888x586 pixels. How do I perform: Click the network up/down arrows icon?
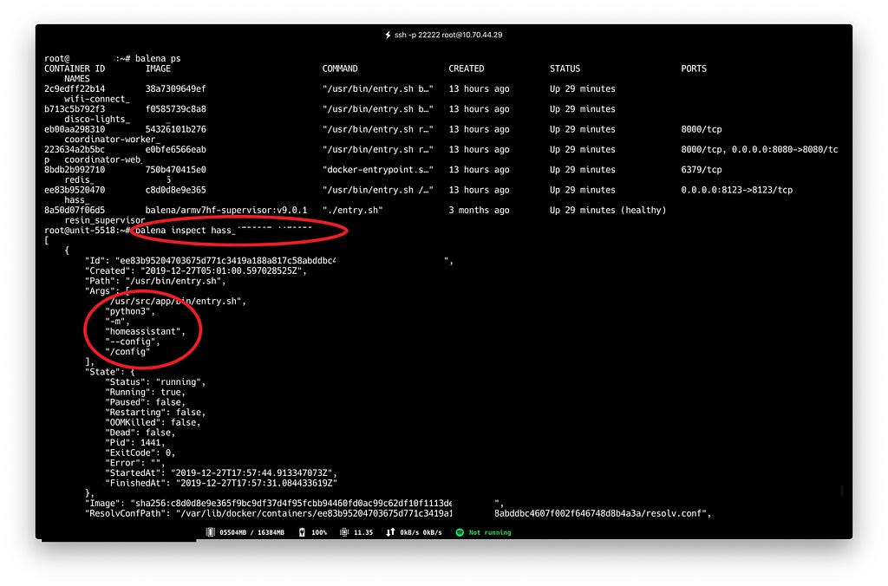point(390,532)
